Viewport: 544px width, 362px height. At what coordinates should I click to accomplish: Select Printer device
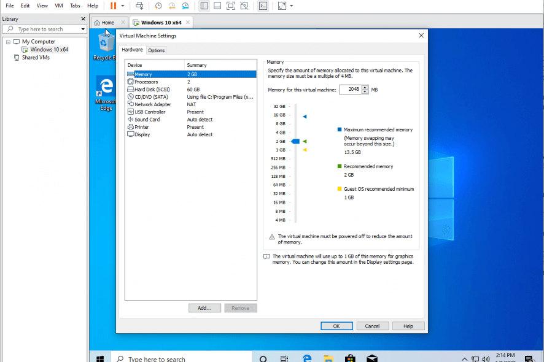click(x=192, y=127)
